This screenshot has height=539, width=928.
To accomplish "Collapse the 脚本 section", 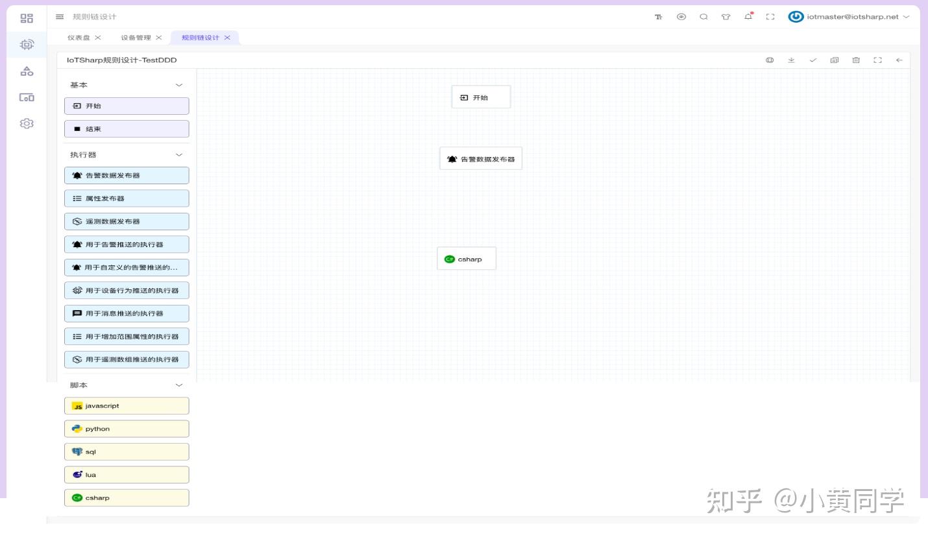I will [x=179, y=385].
